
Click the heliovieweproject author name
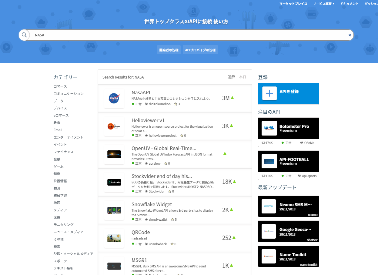(x=162, y=136)
